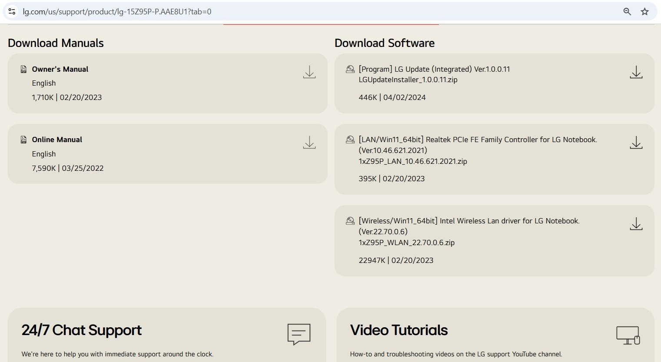
Task: Download Intel Wireless Lan driver
Action: (636, 224)
